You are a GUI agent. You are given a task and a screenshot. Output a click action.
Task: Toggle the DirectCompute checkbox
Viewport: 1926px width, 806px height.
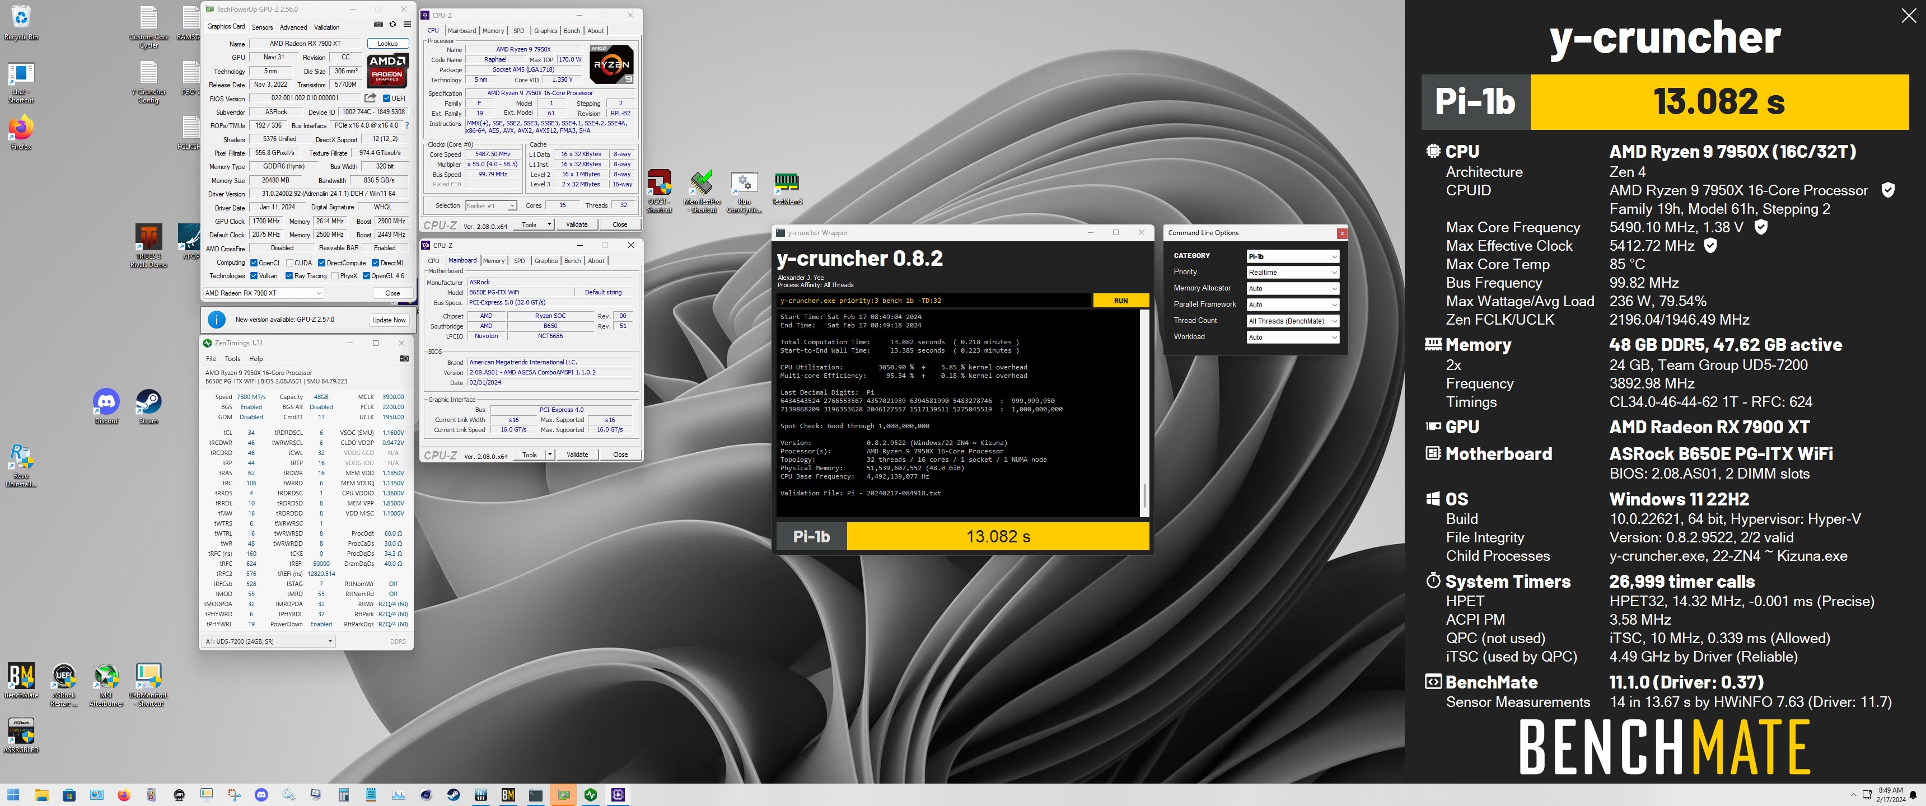tap(321, 263)
